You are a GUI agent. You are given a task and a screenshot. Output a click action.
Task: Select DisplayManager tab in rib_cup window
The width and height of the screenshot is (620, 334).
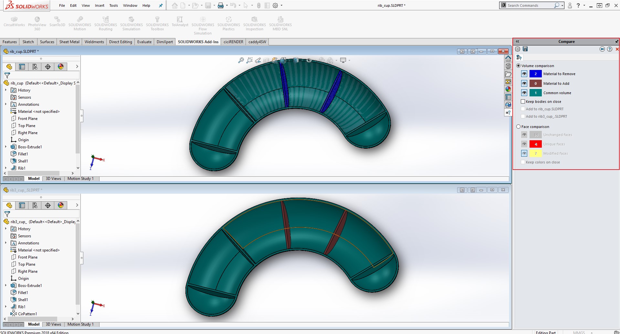[x=61, y=67]
